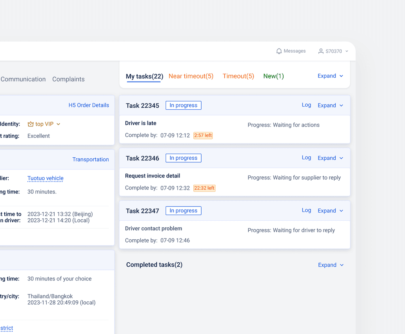The width and height of the screenshot is (405, 334).
Task: Click the top VIP crown icon
Action: (30, 124)
